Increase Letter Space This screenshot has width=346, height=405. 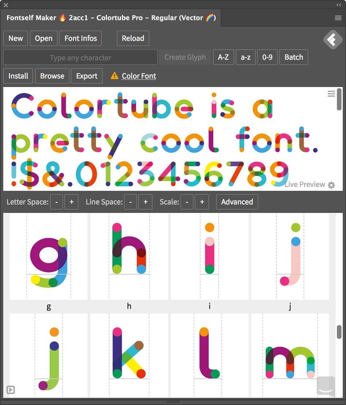click(x=71, y=202)
